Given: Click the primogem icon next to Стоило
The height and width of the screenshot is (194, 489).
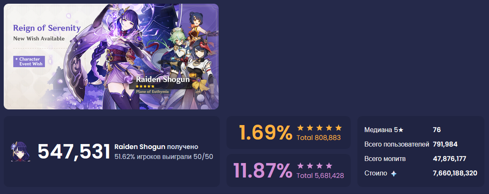Looking at the screenshot, I should (x=394, y=174).
